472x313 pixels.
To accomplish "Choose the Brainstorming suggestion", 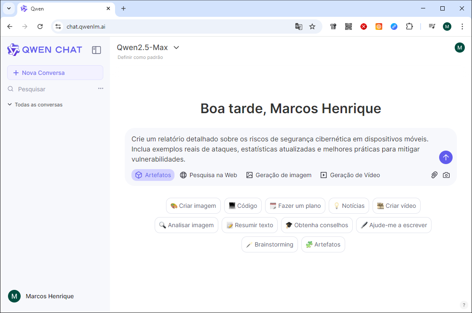I will point(270,244).
